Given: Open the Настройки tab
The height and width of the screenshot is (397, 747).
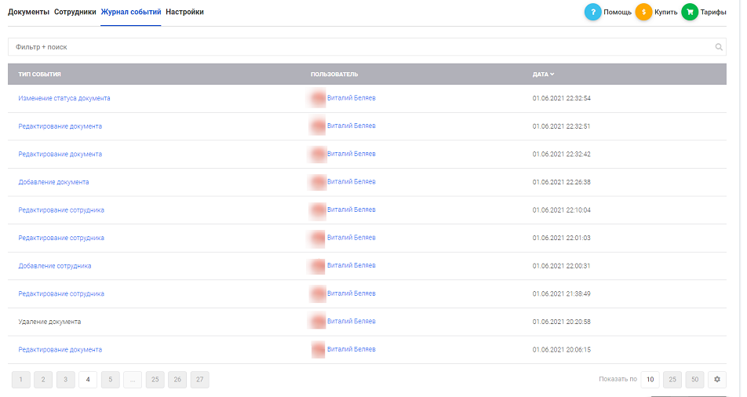Looking at the screenshot, I should [x=185, y=12].
